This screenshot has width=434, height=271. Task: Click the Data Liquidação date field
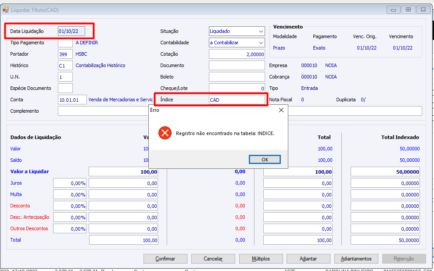[x=72, y=31]
